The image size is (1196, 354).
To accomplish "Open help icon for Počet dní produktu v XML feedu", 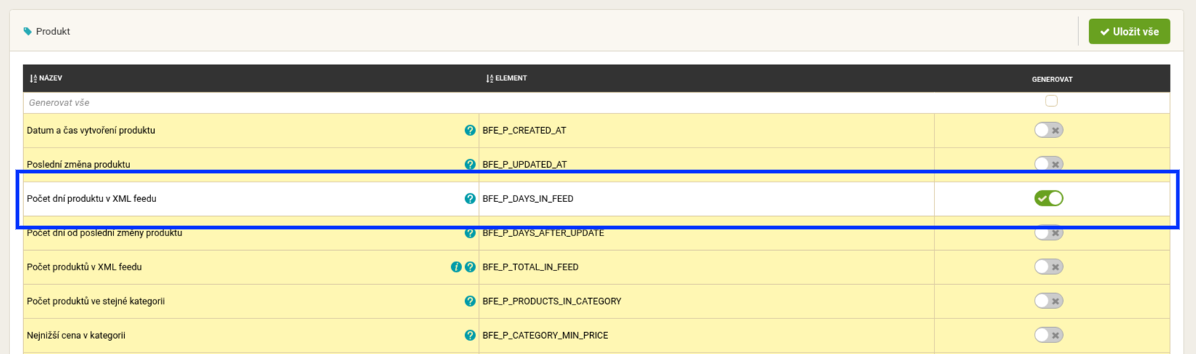I will [470, 198].
